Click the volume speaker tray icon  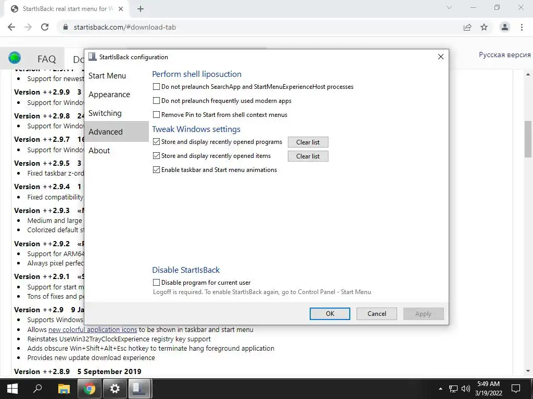466,389
